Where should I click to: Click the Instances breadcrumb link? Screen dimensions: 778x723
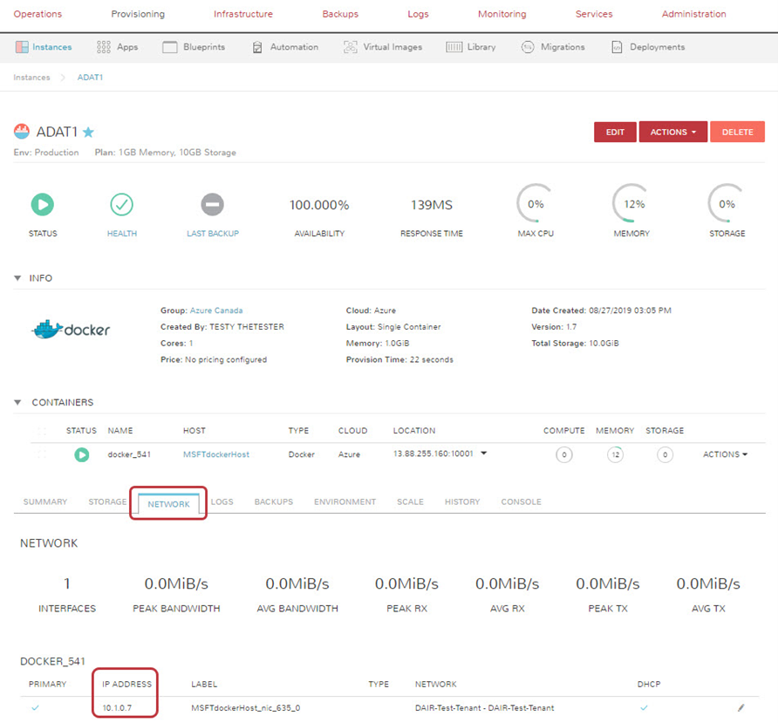[31, 78]
